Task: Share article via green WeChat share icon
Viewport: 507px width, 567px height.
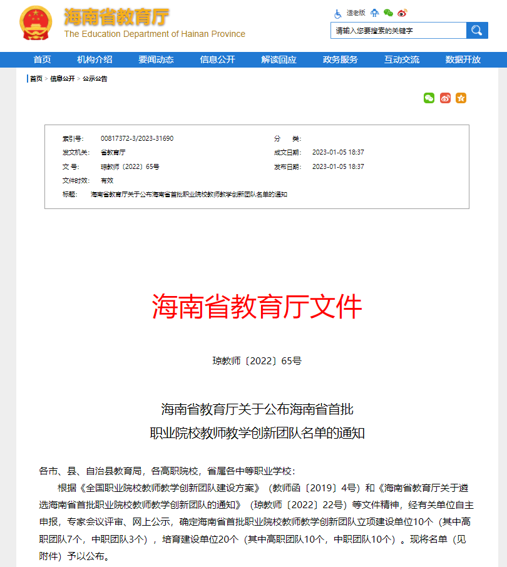Action: [429, 98]
